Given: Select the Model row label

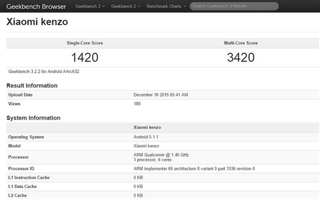Looking at the screenshot, I should [x=14, y=146].
